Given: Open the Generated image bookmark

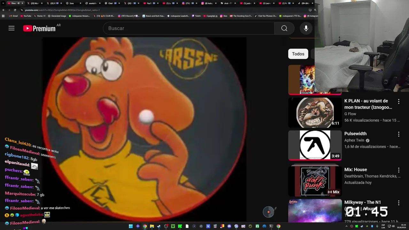Looking at the screenshot, I should tap(57, 16).
